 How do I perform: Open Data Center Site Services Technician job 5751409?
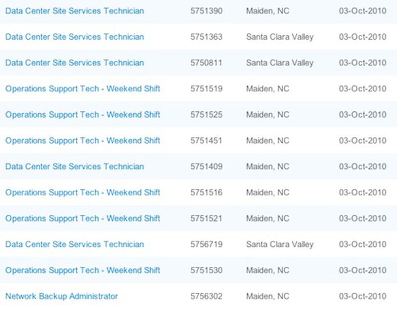pyautogui.click(x=75, y=166)
